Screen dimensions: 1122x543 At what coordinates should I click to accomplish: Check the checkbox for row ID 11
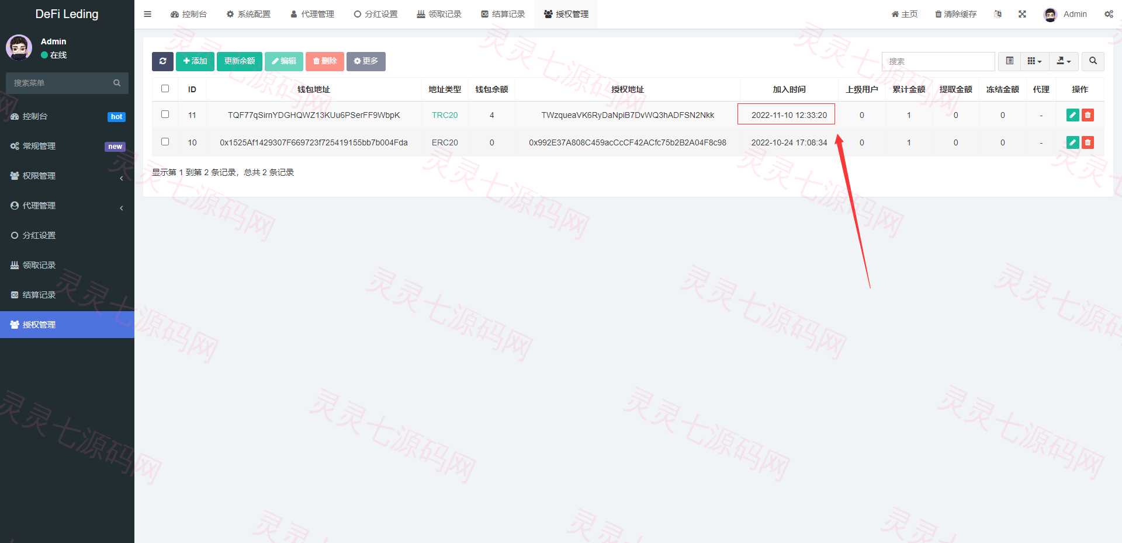click(165, 114)
